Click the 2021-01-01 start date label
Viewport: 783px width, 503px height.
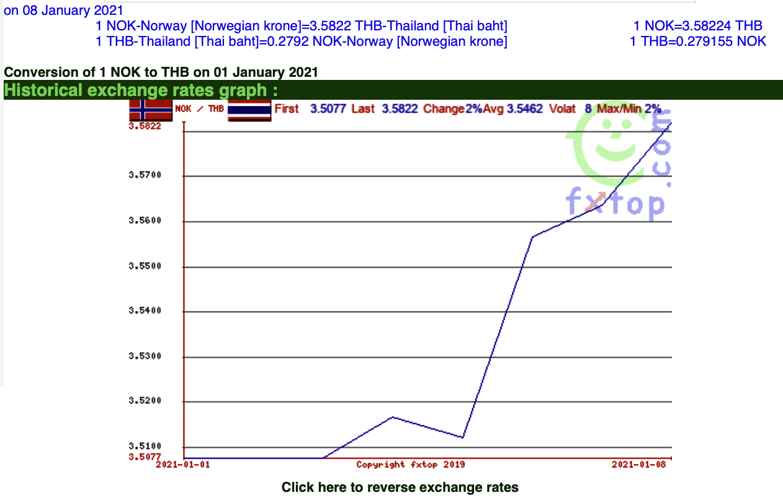pos(182,464)
